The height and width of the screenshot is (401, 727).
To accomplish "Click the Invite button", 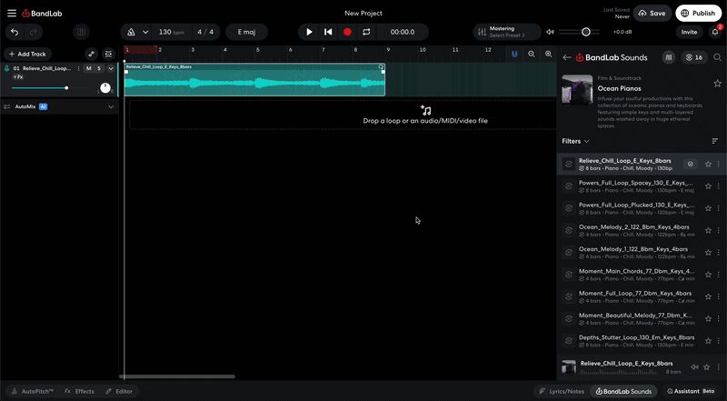I will pos(689,32).
